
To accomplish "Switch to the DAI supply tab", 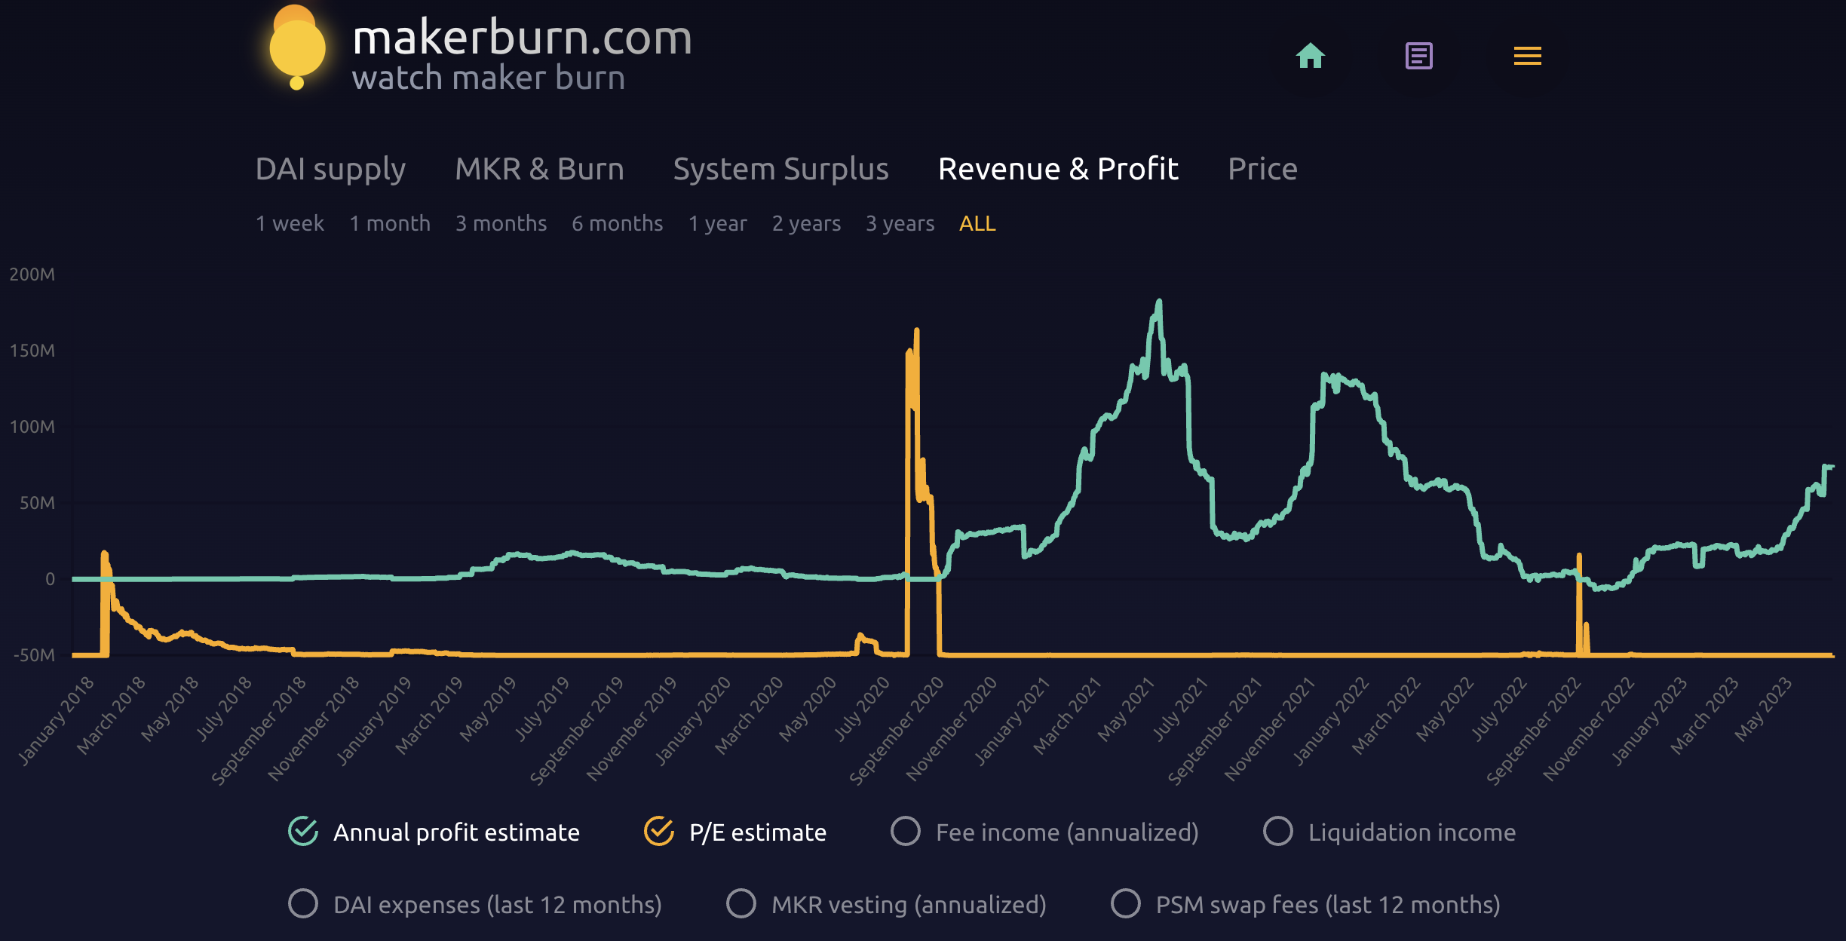I will pos(330,169).
